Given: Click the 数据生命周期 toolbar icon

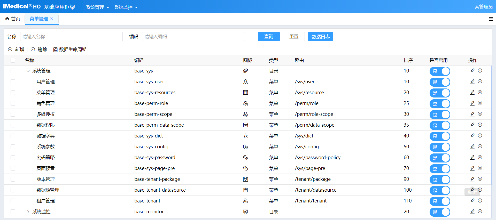Looking at the screenshot, I should (55, 50).
